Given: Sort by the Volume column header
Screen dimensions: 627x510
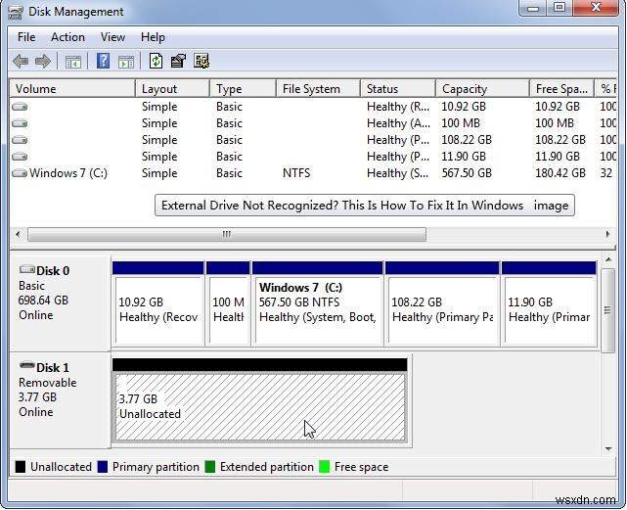Looking at the screenshot, I should pos(72,89).
